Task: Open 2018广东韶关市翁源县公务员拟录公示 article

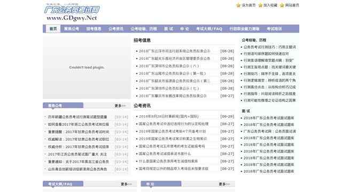Action: tap(175, 81)
